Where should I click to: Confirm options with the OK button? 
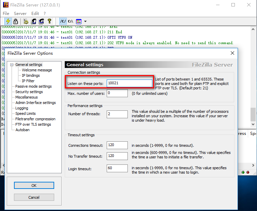tap(34, 185)
